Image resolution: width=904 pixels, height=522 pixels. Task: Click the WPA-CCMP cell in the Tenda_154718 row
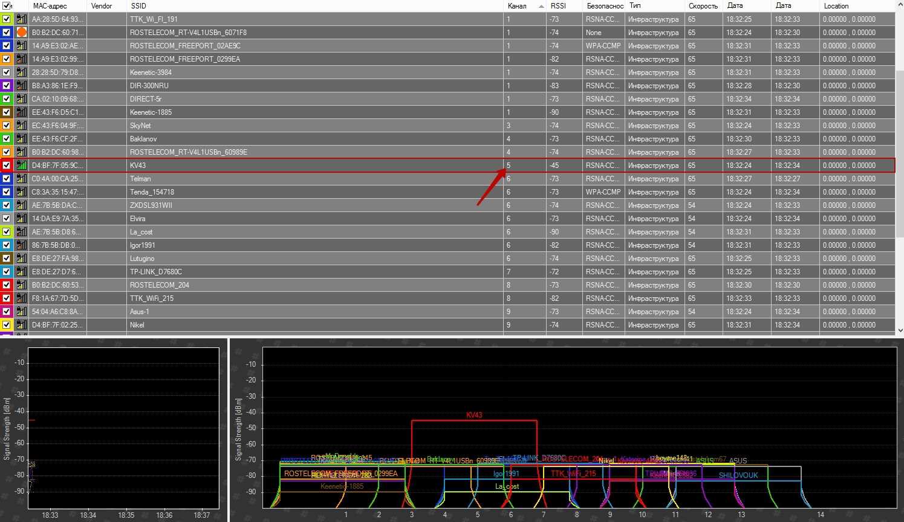(603, 192)
